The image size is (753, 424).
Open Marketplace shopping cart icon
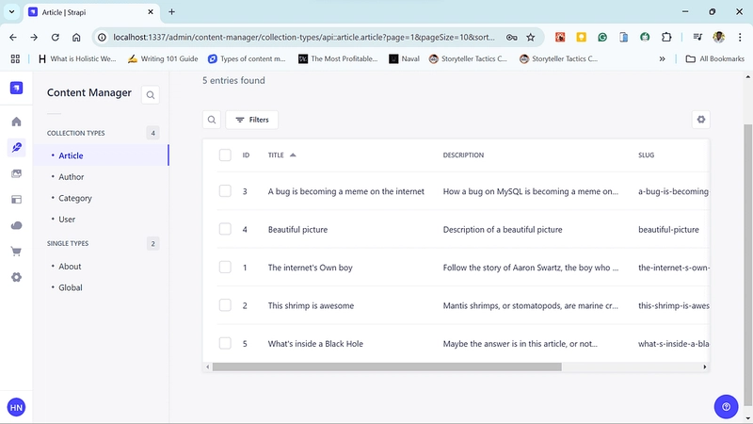16,252
